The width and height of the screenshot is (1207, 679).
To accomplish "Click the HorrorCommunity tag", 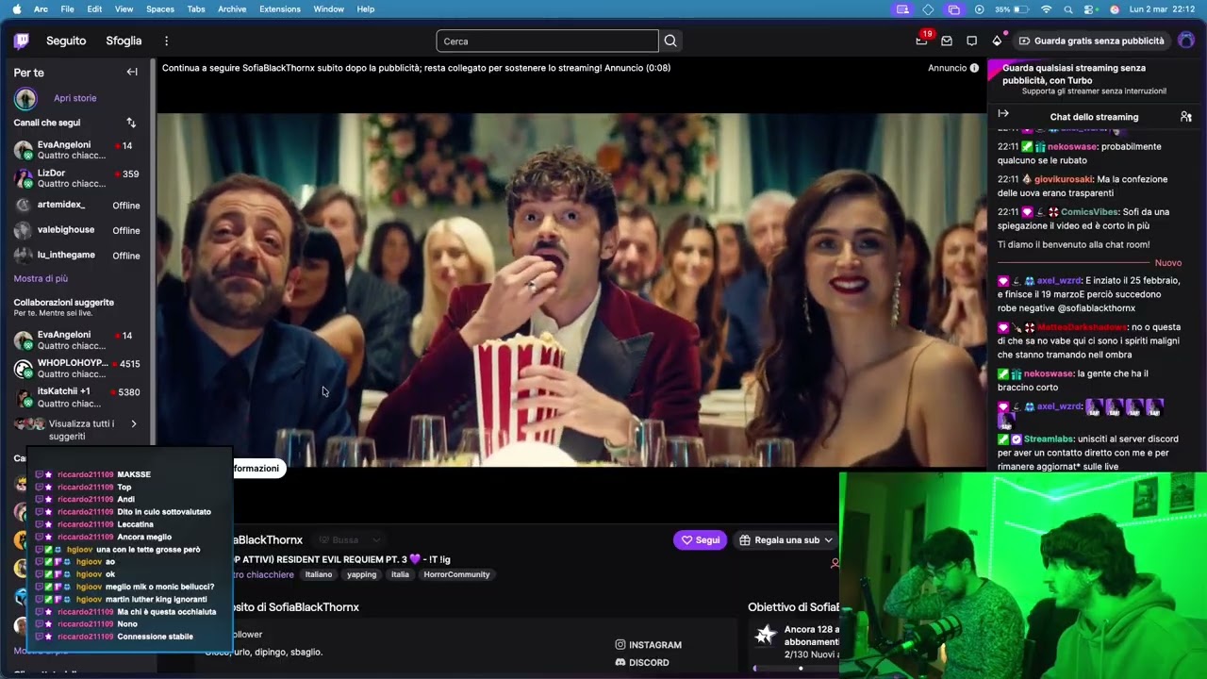I will pyautogui.click(x=456, y=574).
